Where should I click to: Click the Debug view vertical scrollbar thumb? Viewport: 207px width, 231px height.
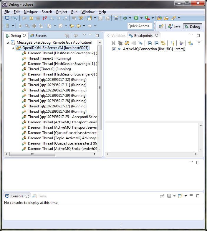tap(100, 88)
